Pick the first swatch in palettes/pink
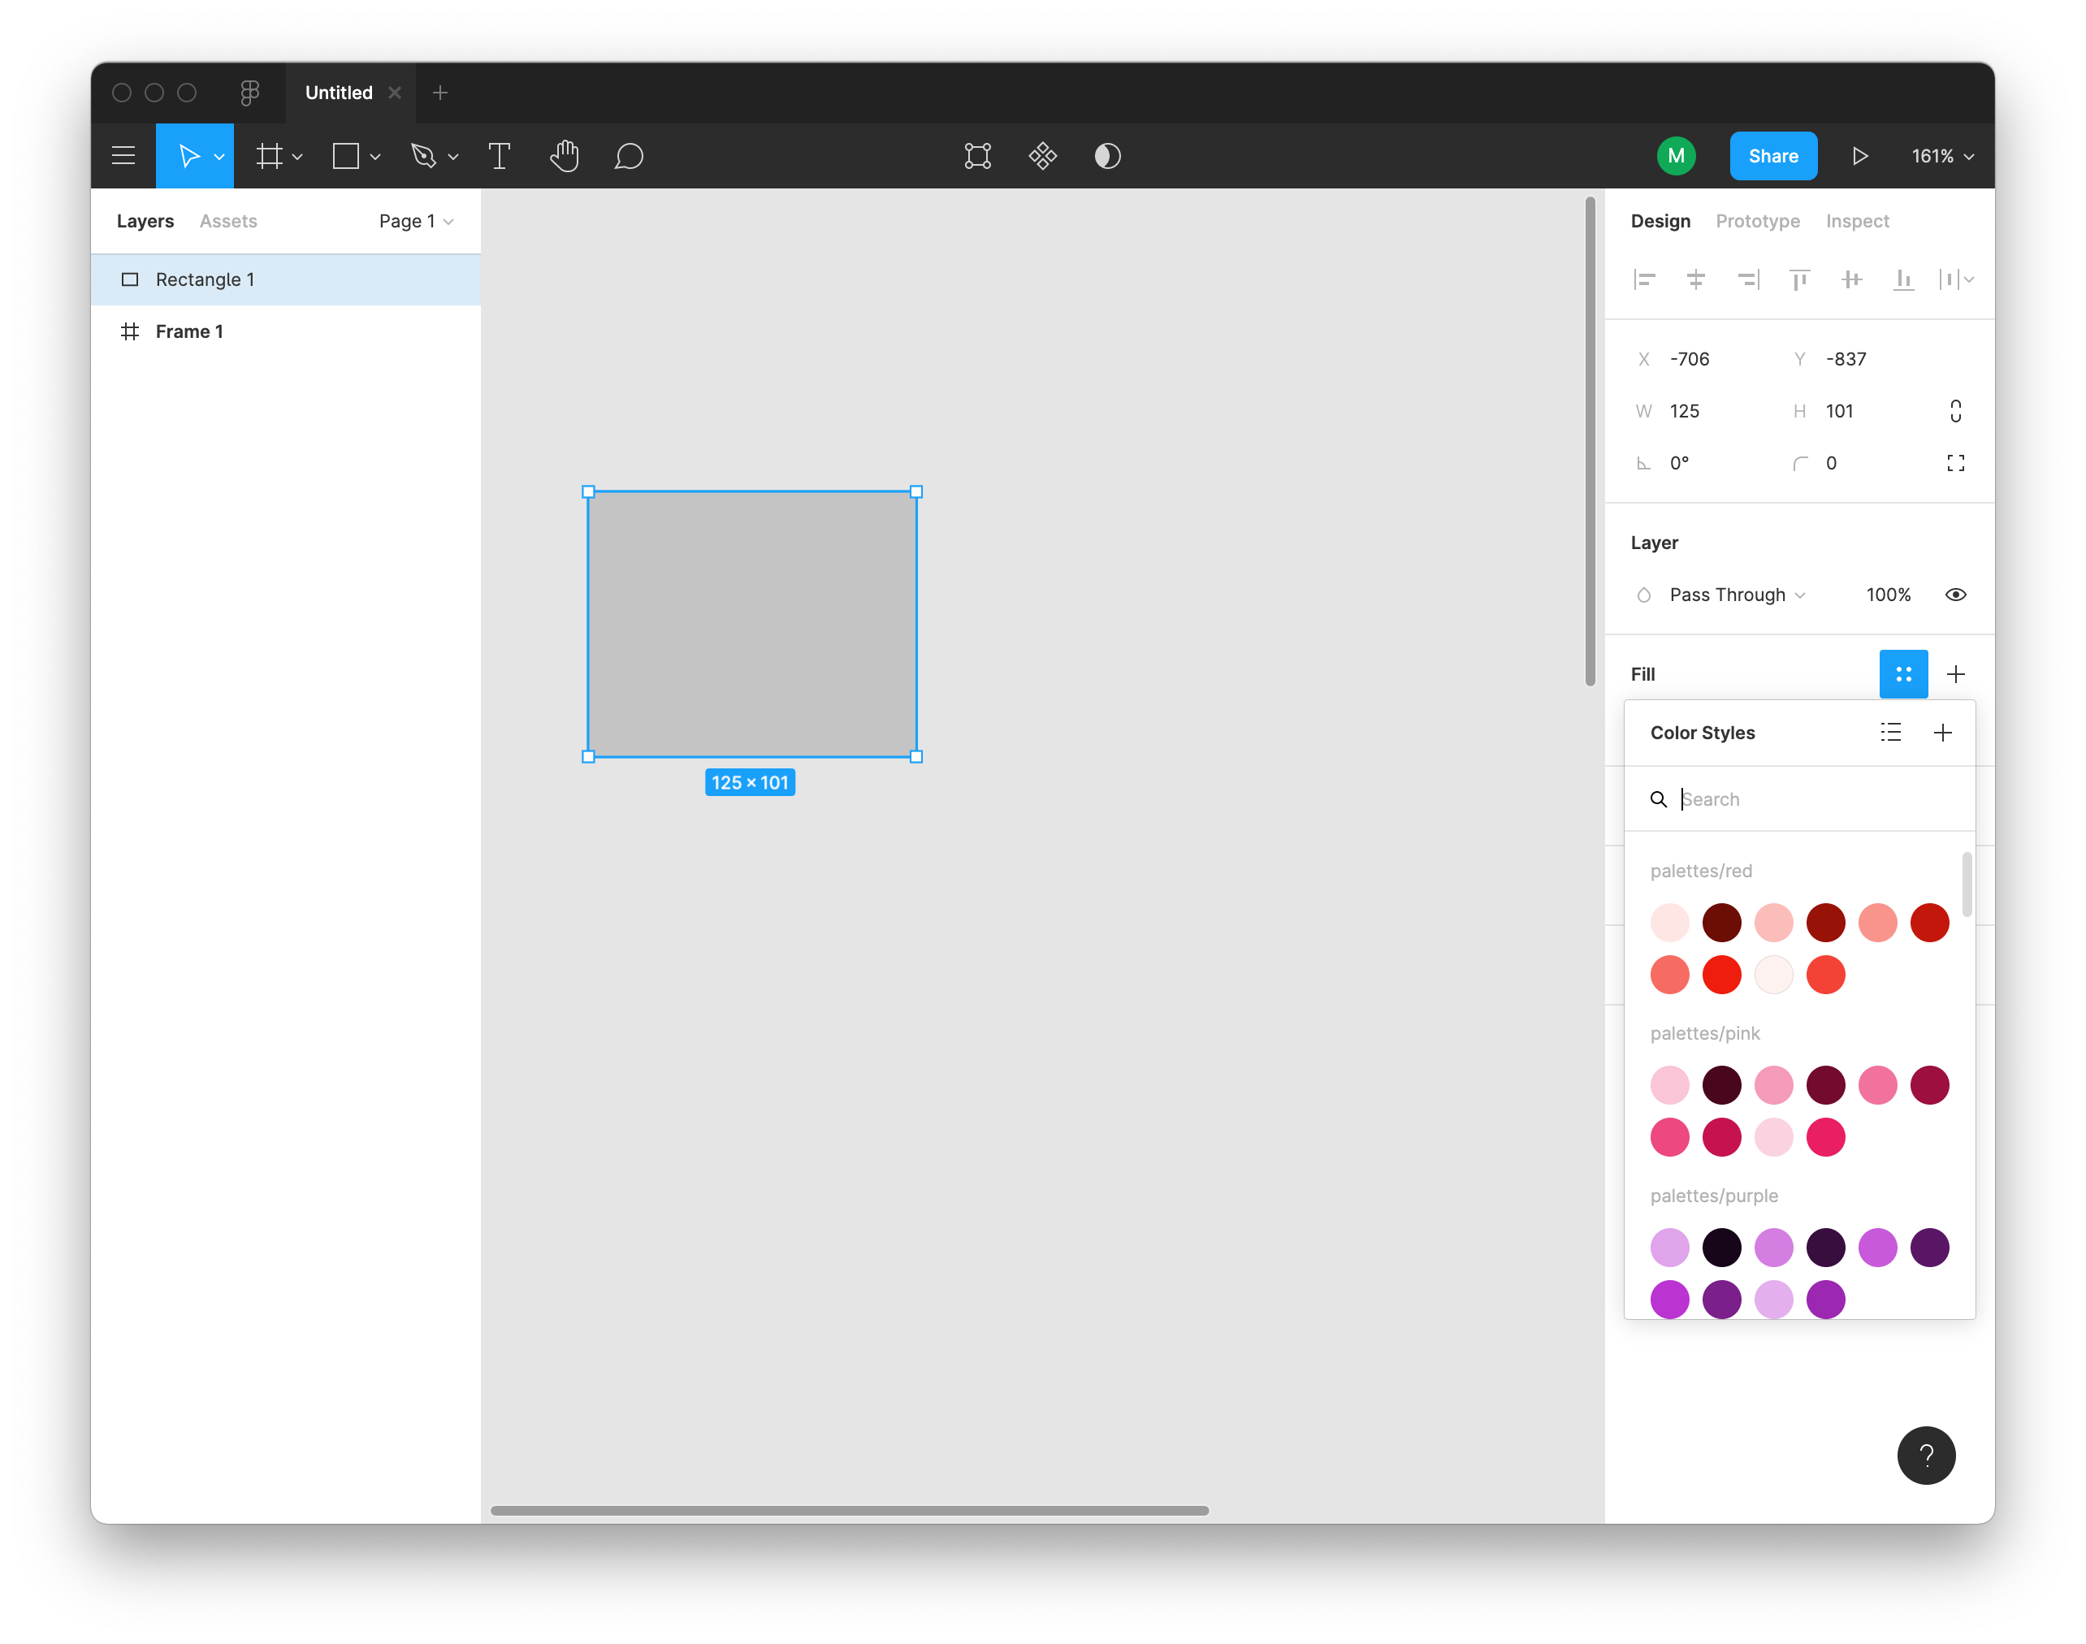2086x1644 pixels. (x=1669, y=1085)
